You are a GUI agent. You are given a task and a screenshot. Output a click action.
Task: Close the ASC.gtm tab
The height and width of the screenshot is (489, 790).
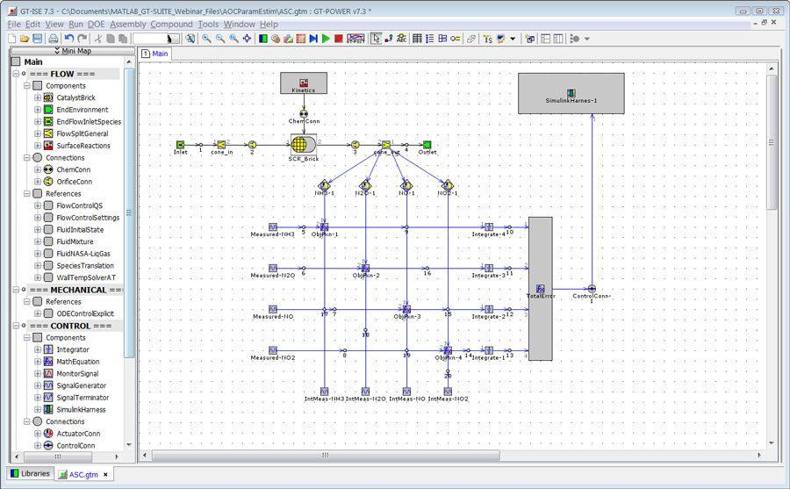[105, 474]
